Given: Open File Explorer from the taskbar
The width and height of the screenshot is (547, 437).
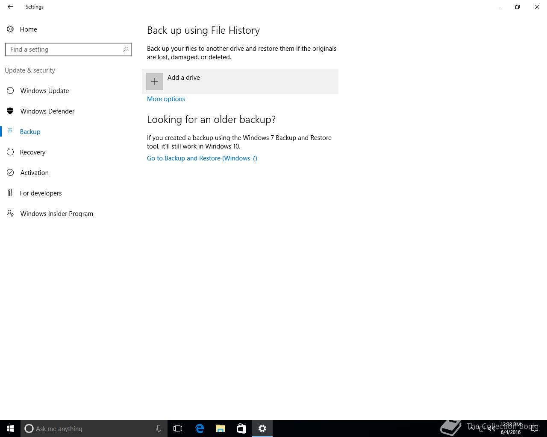Looking at the screenshot, I should click(x=221, y=428).
